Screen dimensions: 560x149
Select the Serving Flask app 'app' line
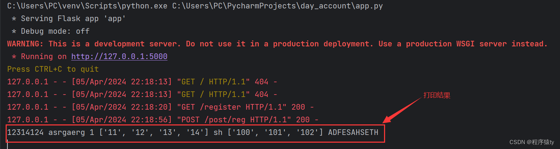(69, 19)
